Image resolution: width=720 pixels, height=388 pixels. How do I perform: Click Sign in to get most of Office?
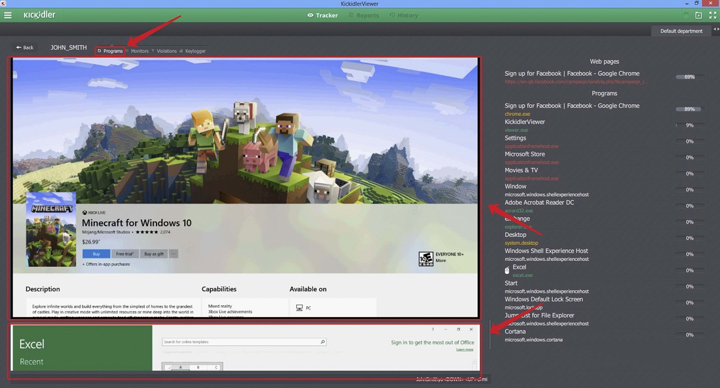(x=433, y=342)
